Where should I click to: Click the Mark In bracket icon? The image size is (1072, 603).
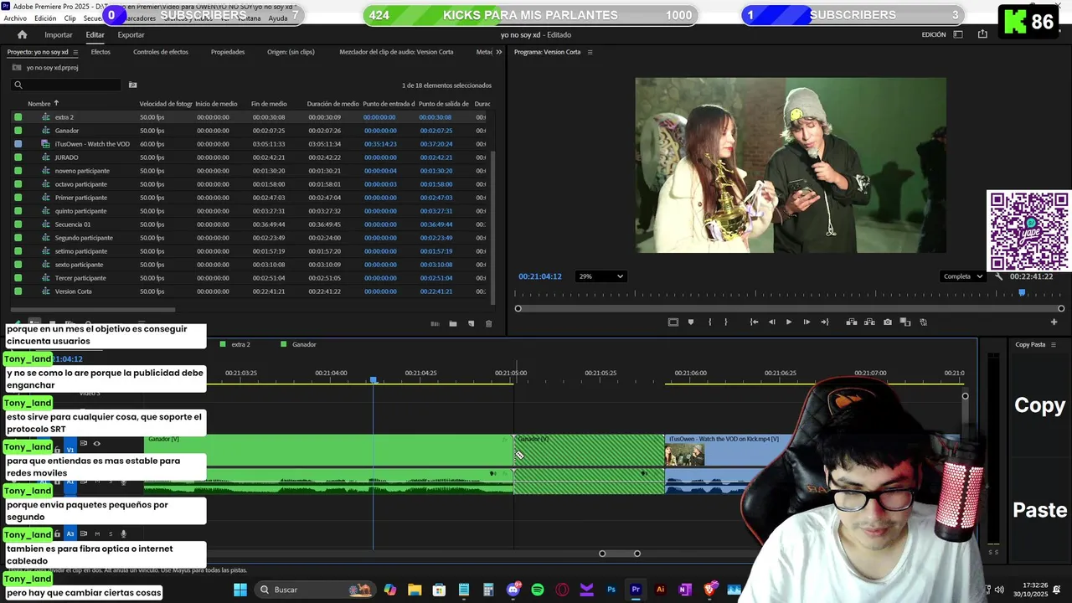pyautogui.click(x=709, y=322)
